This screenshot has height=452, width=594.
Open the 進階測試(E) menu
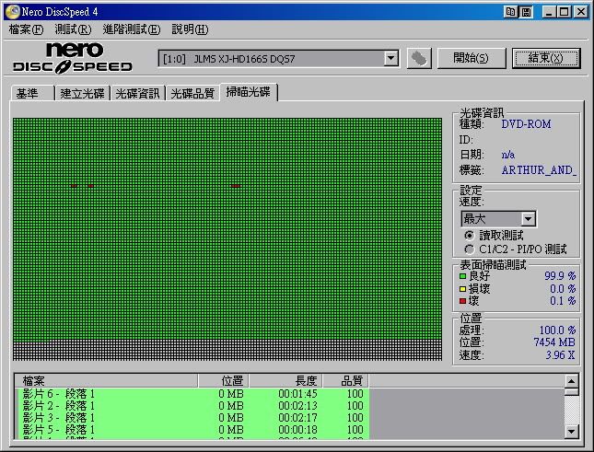point(132,29)
